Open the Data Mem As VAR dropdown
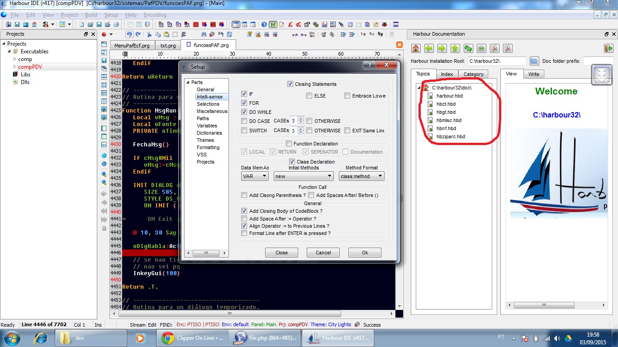Image resolution: width=618 pixels, height=347 pixels. coord(255,176)
